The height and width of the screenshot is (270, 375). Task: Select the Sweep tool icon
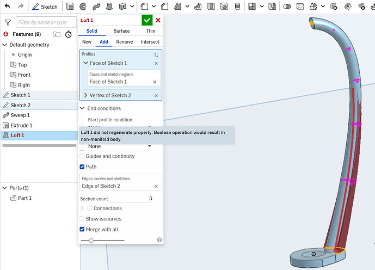coord(96,7)
